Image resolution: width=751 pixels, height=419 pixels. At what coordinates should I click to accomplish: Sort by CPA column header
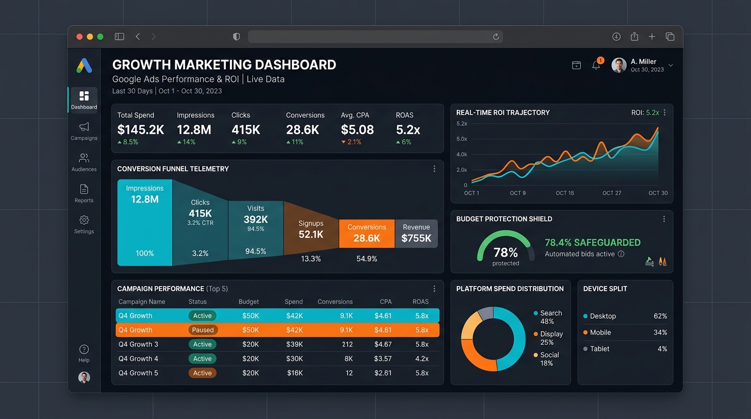pos(386,302)
